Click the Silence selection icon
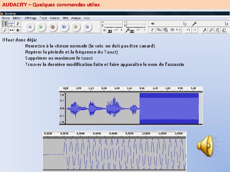The image size is (230, 172). (178, 30)
